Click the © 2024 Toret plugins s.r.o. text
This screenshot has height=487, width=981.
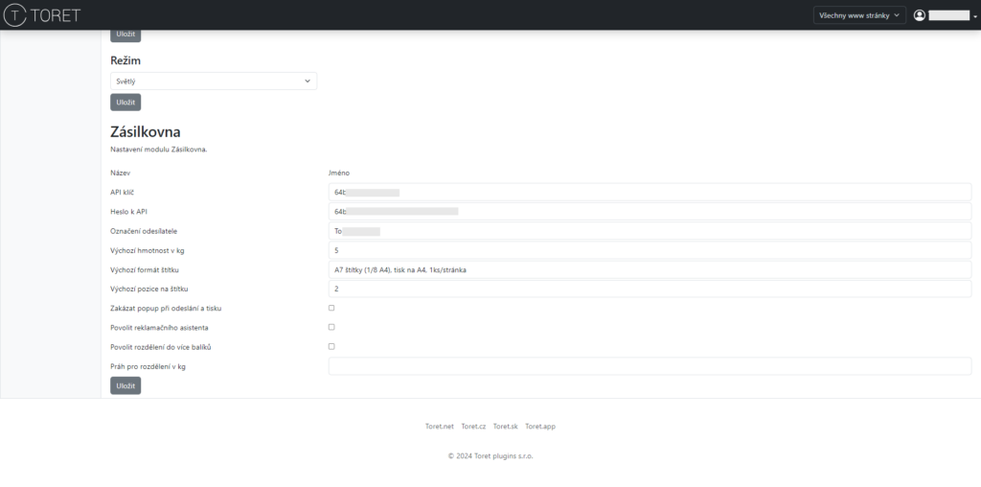(490, 456)
